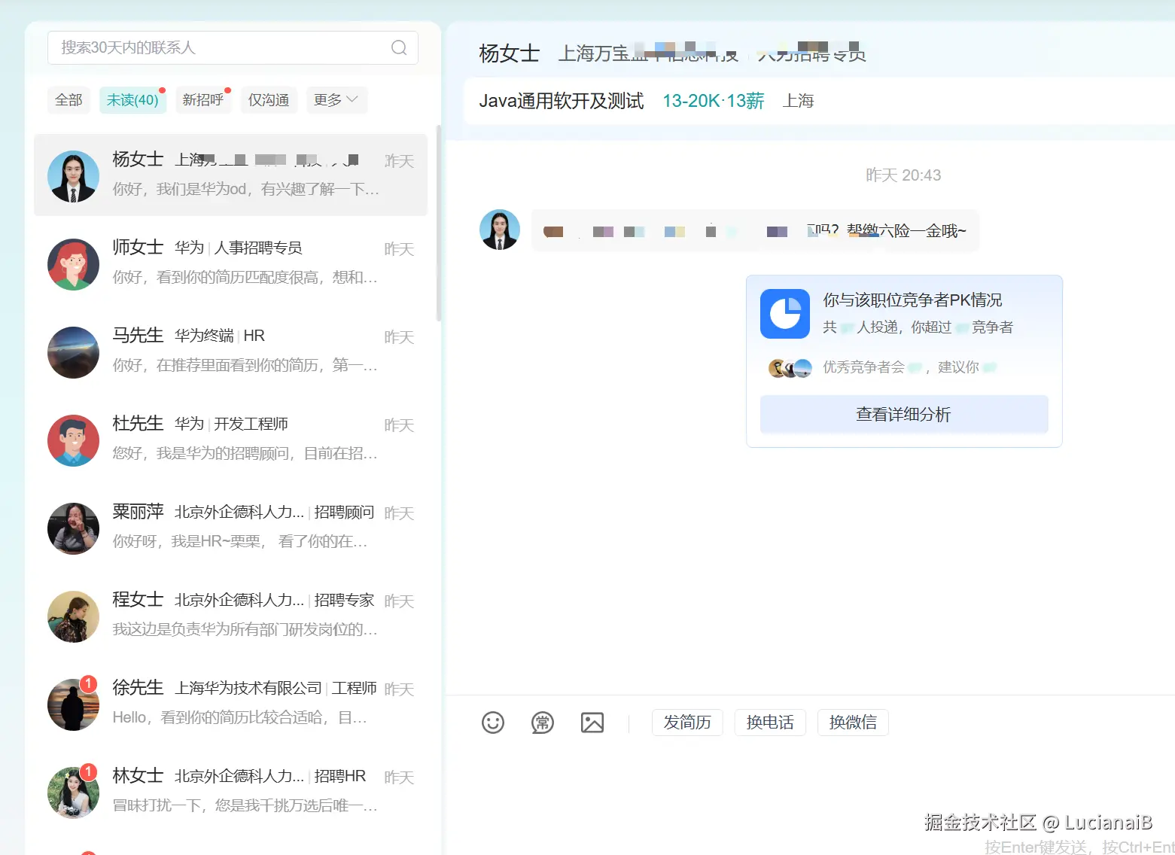Select the 仅沟通 filter tab
Viewport: 1175px width, 855px height.
pos(269,100)
